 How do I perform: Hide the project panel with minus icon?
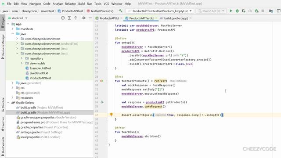pyautogui.click(x=90, y=18)
